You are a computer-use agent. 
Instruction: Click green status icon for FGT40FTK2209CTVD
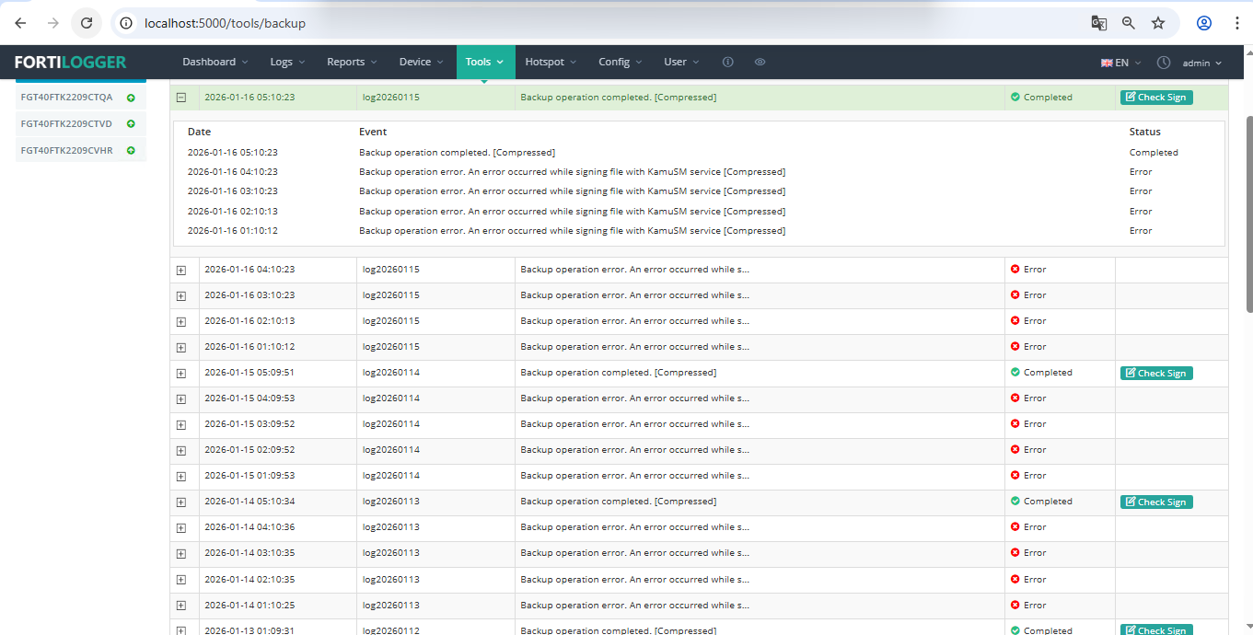131,123
